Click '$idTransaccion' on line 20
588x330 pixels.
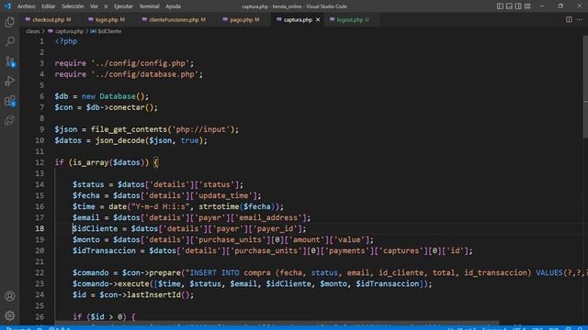104,250
